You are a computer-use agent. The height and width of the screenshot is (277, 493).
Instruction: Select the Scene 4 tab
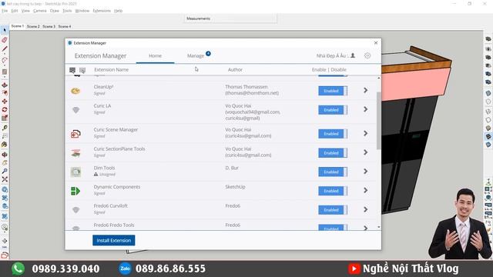[65, 26]
